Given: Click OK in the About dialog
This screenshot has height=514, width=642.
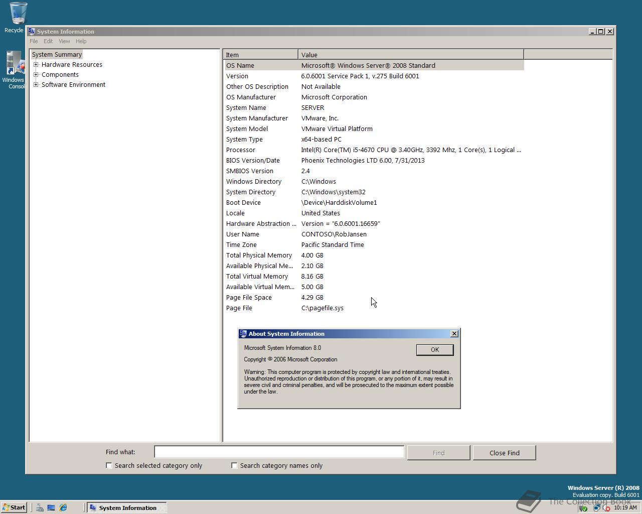Looking at the screenshot, I should pyautogui.click(x=435, y=350).
